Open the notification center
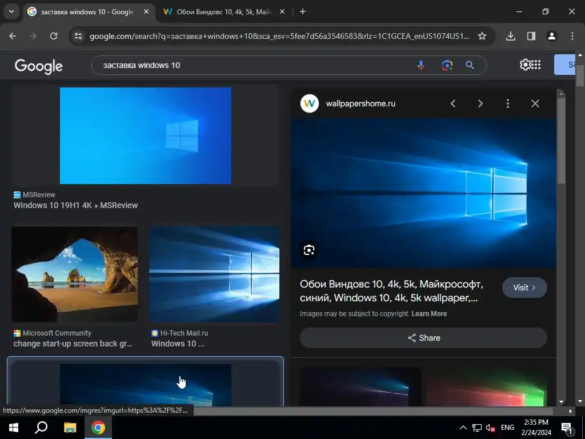This screenshot has height=439, width=585. (567, 428)
